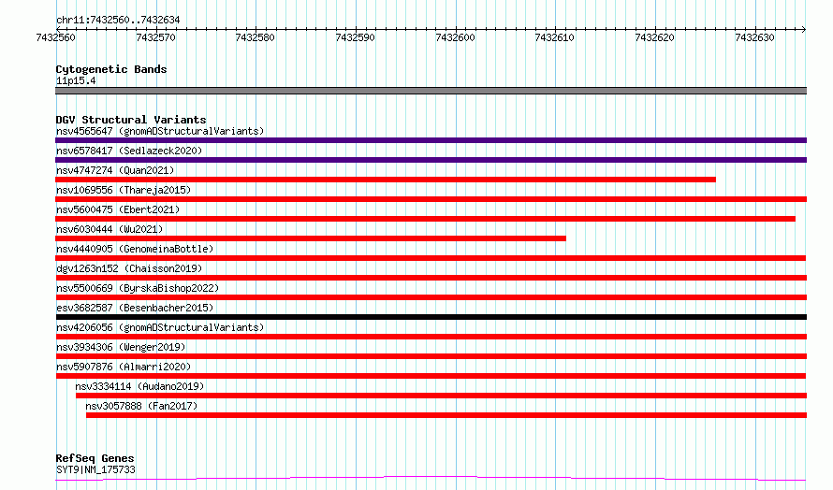Open nsv4747274 (Quan2021) label

[115, 170]
